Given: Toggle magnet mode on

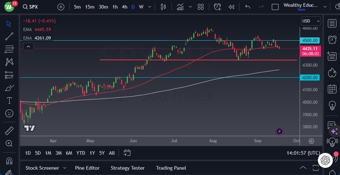Looking at the screenshot, I should click(x=9, y=160).
